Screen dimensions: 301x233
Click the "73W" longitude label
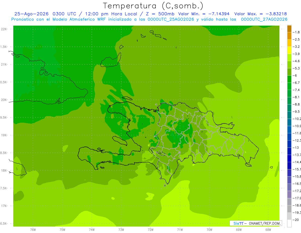[121, 230]
